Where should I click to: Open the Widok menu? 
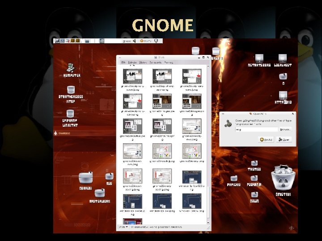pyautogui.click(x=143, y=62)
